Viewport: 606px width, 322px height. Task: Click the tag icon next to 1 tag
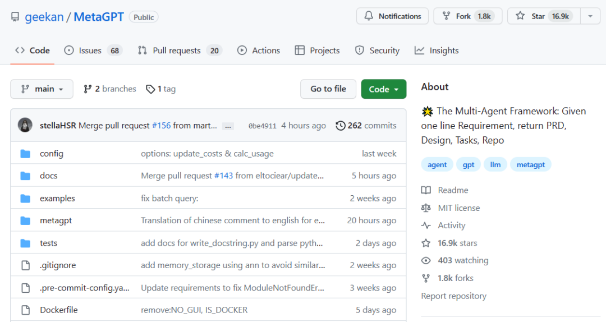pos(150,89)
